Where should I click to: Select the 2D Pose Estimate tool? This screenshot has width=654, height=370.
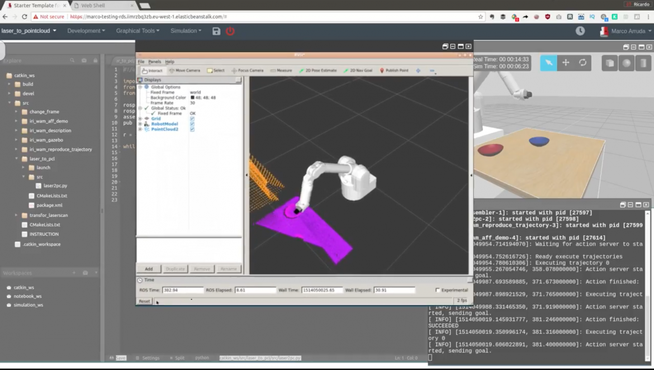(x=318, y=70)
